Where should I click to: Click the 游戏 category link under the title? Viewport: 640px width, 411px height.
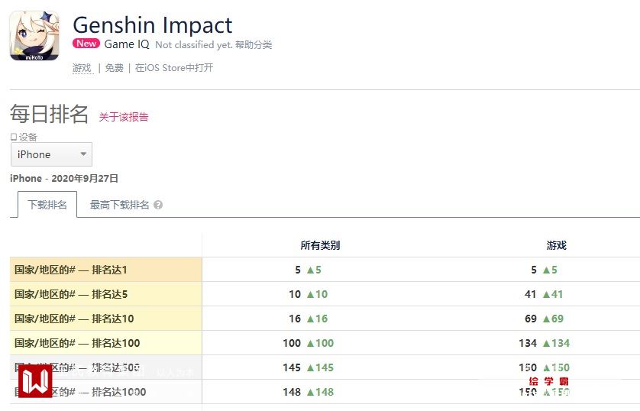tap(82, 68)
